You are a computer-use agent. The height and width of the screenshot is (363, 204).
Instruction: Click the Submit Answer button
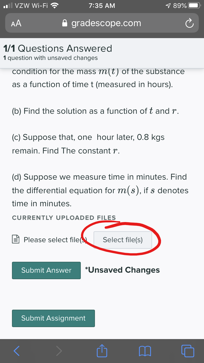pyautogui.click(x=46, y=270)
